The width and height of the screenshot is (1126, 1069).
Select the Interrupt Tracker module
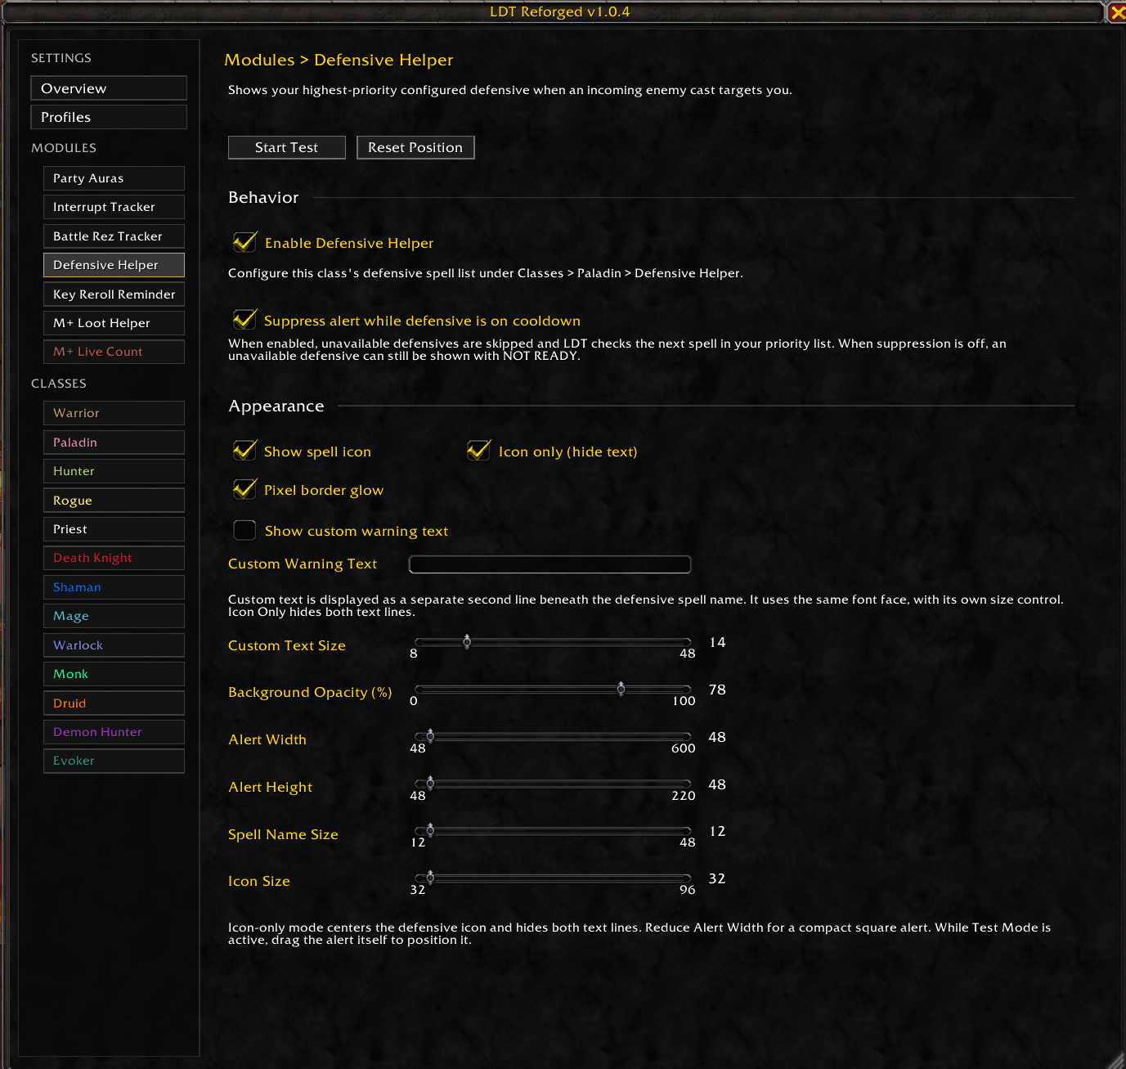114,207
